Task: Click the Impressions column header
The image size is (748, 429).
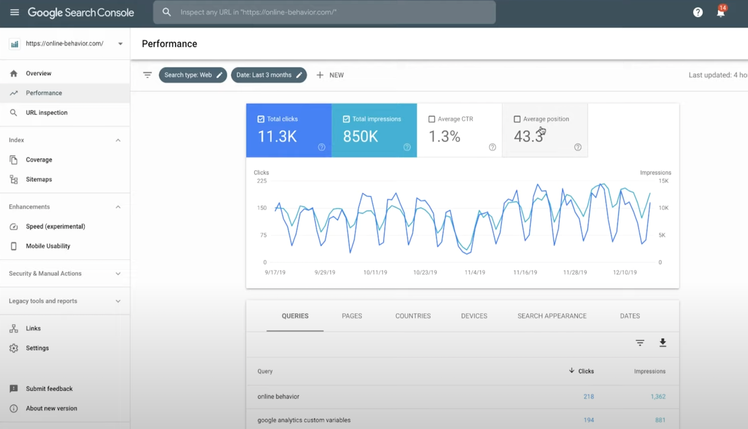Action: coord(650,371)
